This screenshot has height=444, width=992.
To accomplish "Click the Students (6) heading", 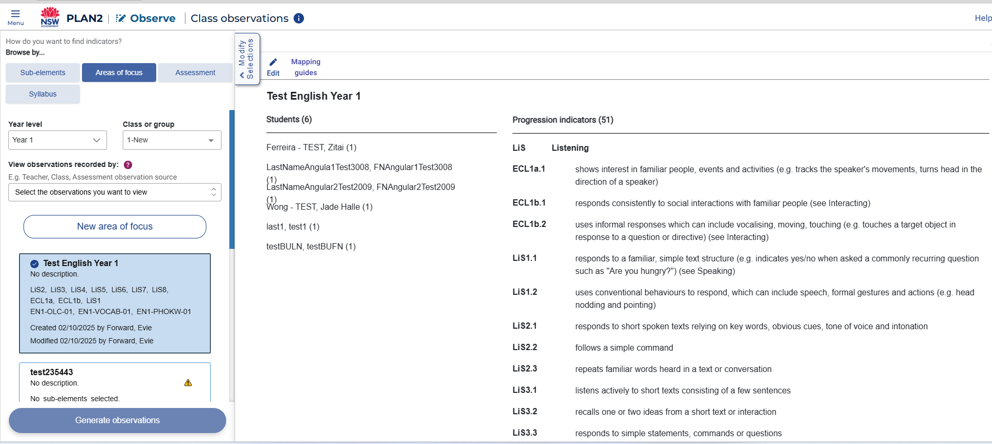I will [x=289, y=119].
